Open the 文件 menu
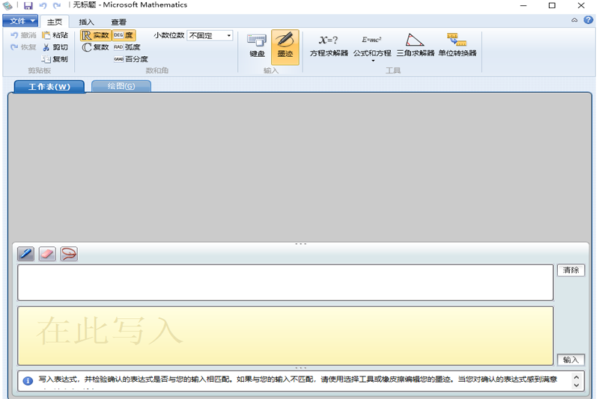 pos(21,21)
